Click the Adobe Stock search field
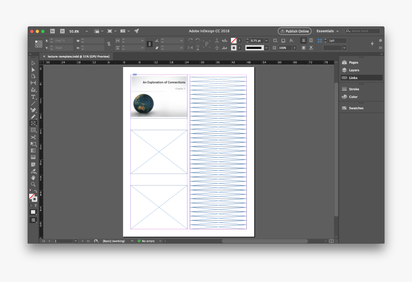The image size is (412, 282). click(363, 31)
